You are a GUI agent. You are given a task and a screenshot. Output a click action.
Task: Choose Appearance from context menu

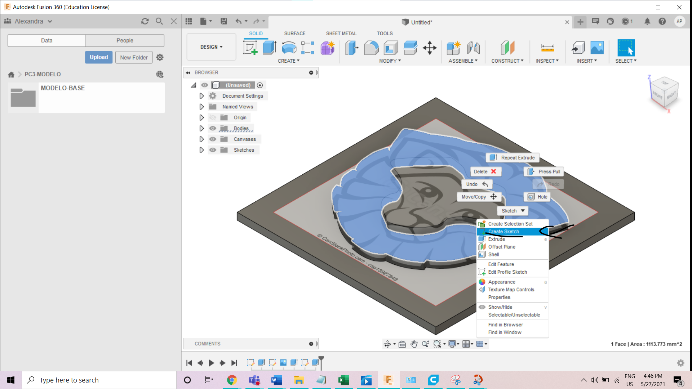point(513,282)
